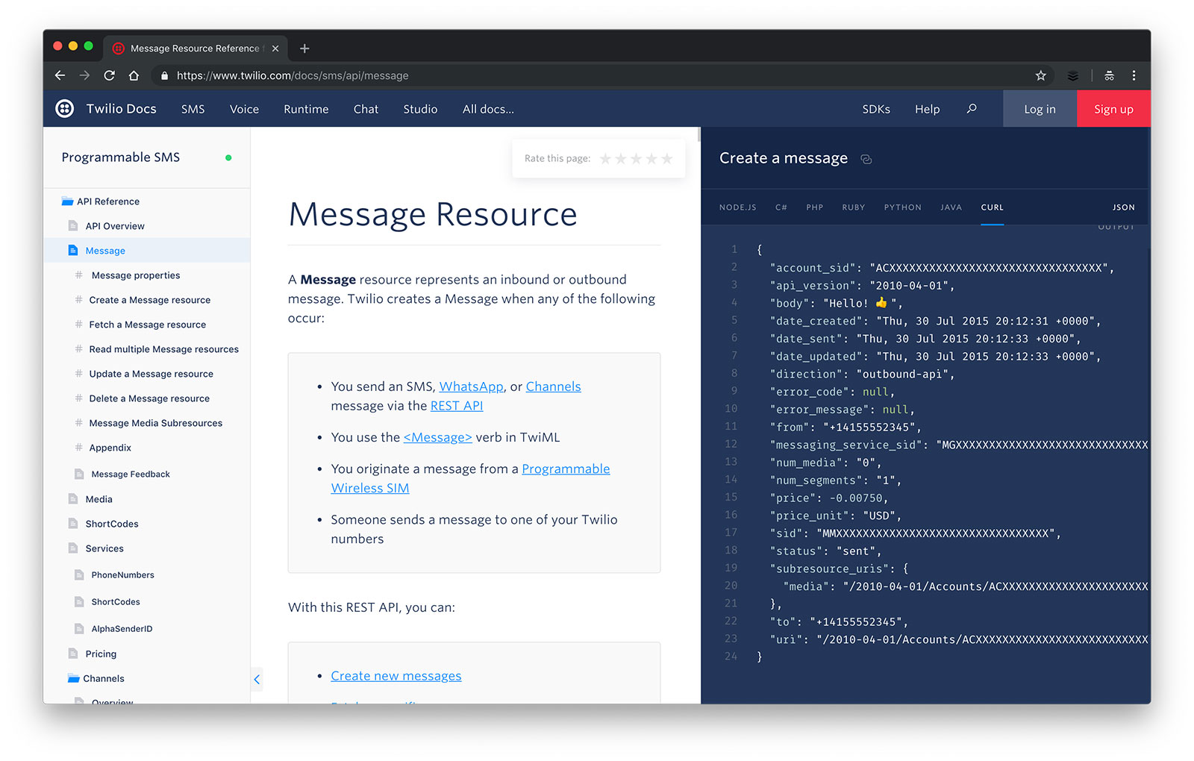This screenshot has height=761, width=1194.
Task: Open the search magnifier icon
Action: [972, 109]
